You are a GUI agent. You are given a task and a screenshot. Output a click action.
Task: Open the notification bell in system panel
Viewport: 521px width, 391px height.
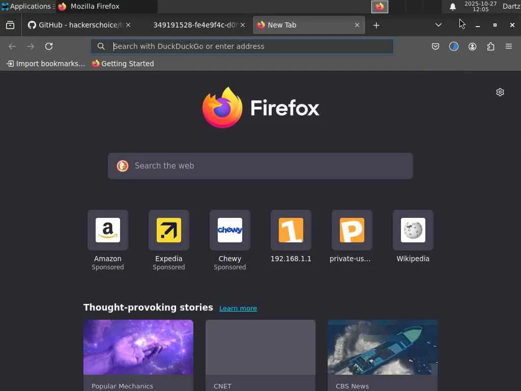point(452,7)
